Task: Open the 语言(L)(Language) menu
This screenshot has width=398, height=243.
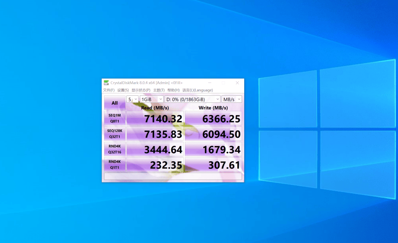Action: [197, 90]
